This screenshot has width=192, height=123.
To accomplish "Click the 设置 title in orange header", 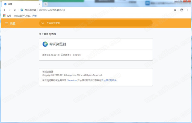I will click(13, 23).
